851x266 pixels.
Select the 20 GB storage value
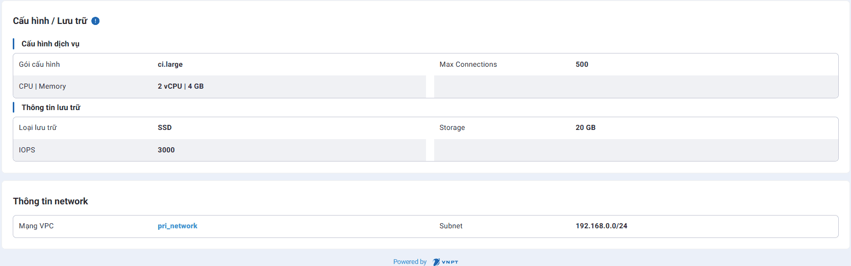pyautogui.click(x=585, y=127)
